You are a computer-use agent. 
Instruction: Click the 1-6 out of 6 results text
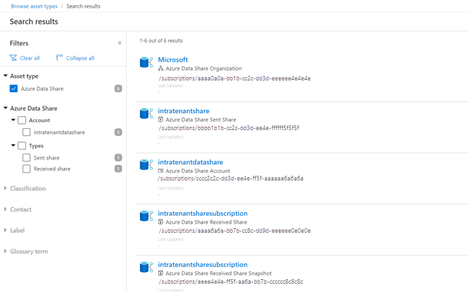click(161, 41)
